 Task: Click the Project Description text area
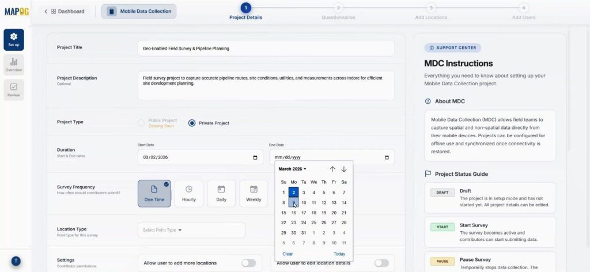coord(266,85)
